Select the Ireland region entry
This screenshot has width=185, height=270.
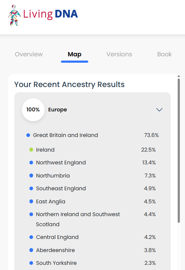(92, 150)
